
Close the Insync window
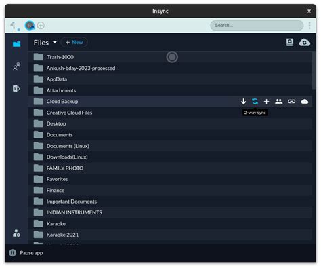(x=309, y=11)
